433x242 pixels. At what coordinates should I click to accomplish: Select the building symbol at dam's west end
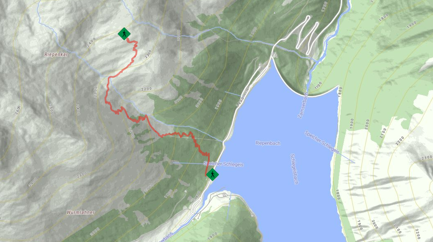pyautogui.click(x=274, y=55)
